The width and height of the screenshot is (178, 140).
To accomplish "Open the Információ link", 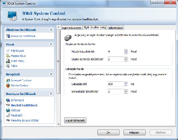I will [17, 100].
